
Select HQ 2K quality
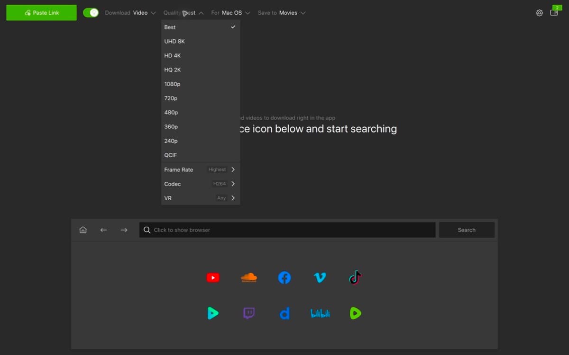coord(201,70)
